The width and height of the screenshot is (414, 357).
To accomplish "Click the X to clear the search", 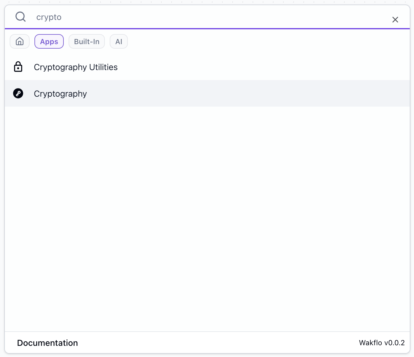I will click(395, 19).
